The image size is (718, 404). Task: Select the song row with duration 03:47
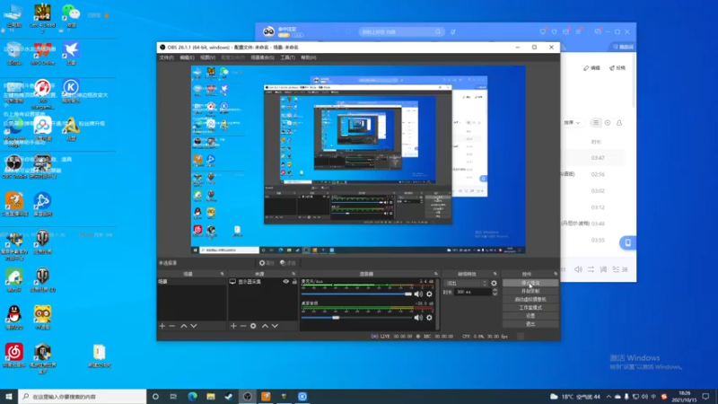594,158
